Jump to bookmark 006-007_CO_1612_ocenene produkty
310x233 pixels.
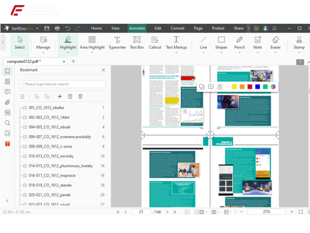click(60, 137)
